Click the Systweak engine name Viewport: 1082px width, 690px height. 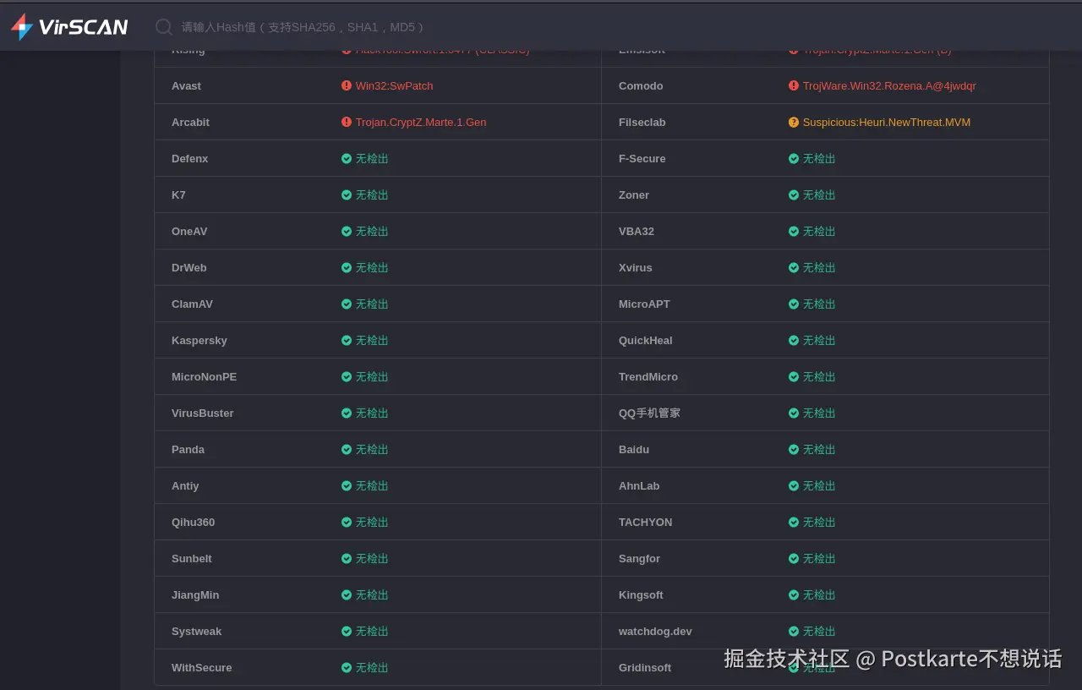196,632
